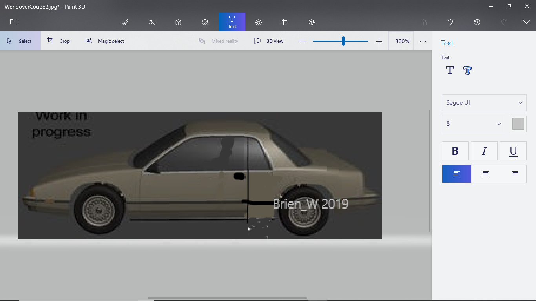Viewport: 536px width, 301px height.
Task: Open the font size dropdown
Action: click(473, 124)
